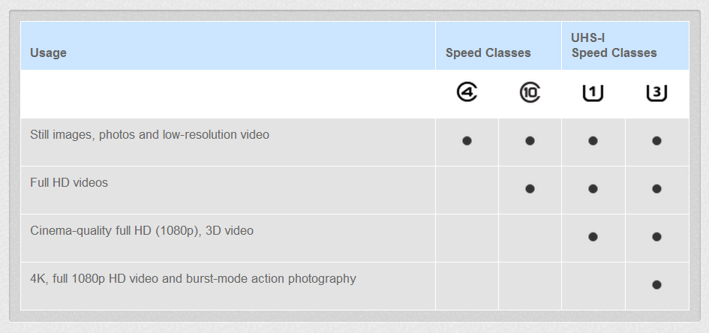Click the U3 dot for 4K video
Viewport: 709px width, 333px height.
656,285
